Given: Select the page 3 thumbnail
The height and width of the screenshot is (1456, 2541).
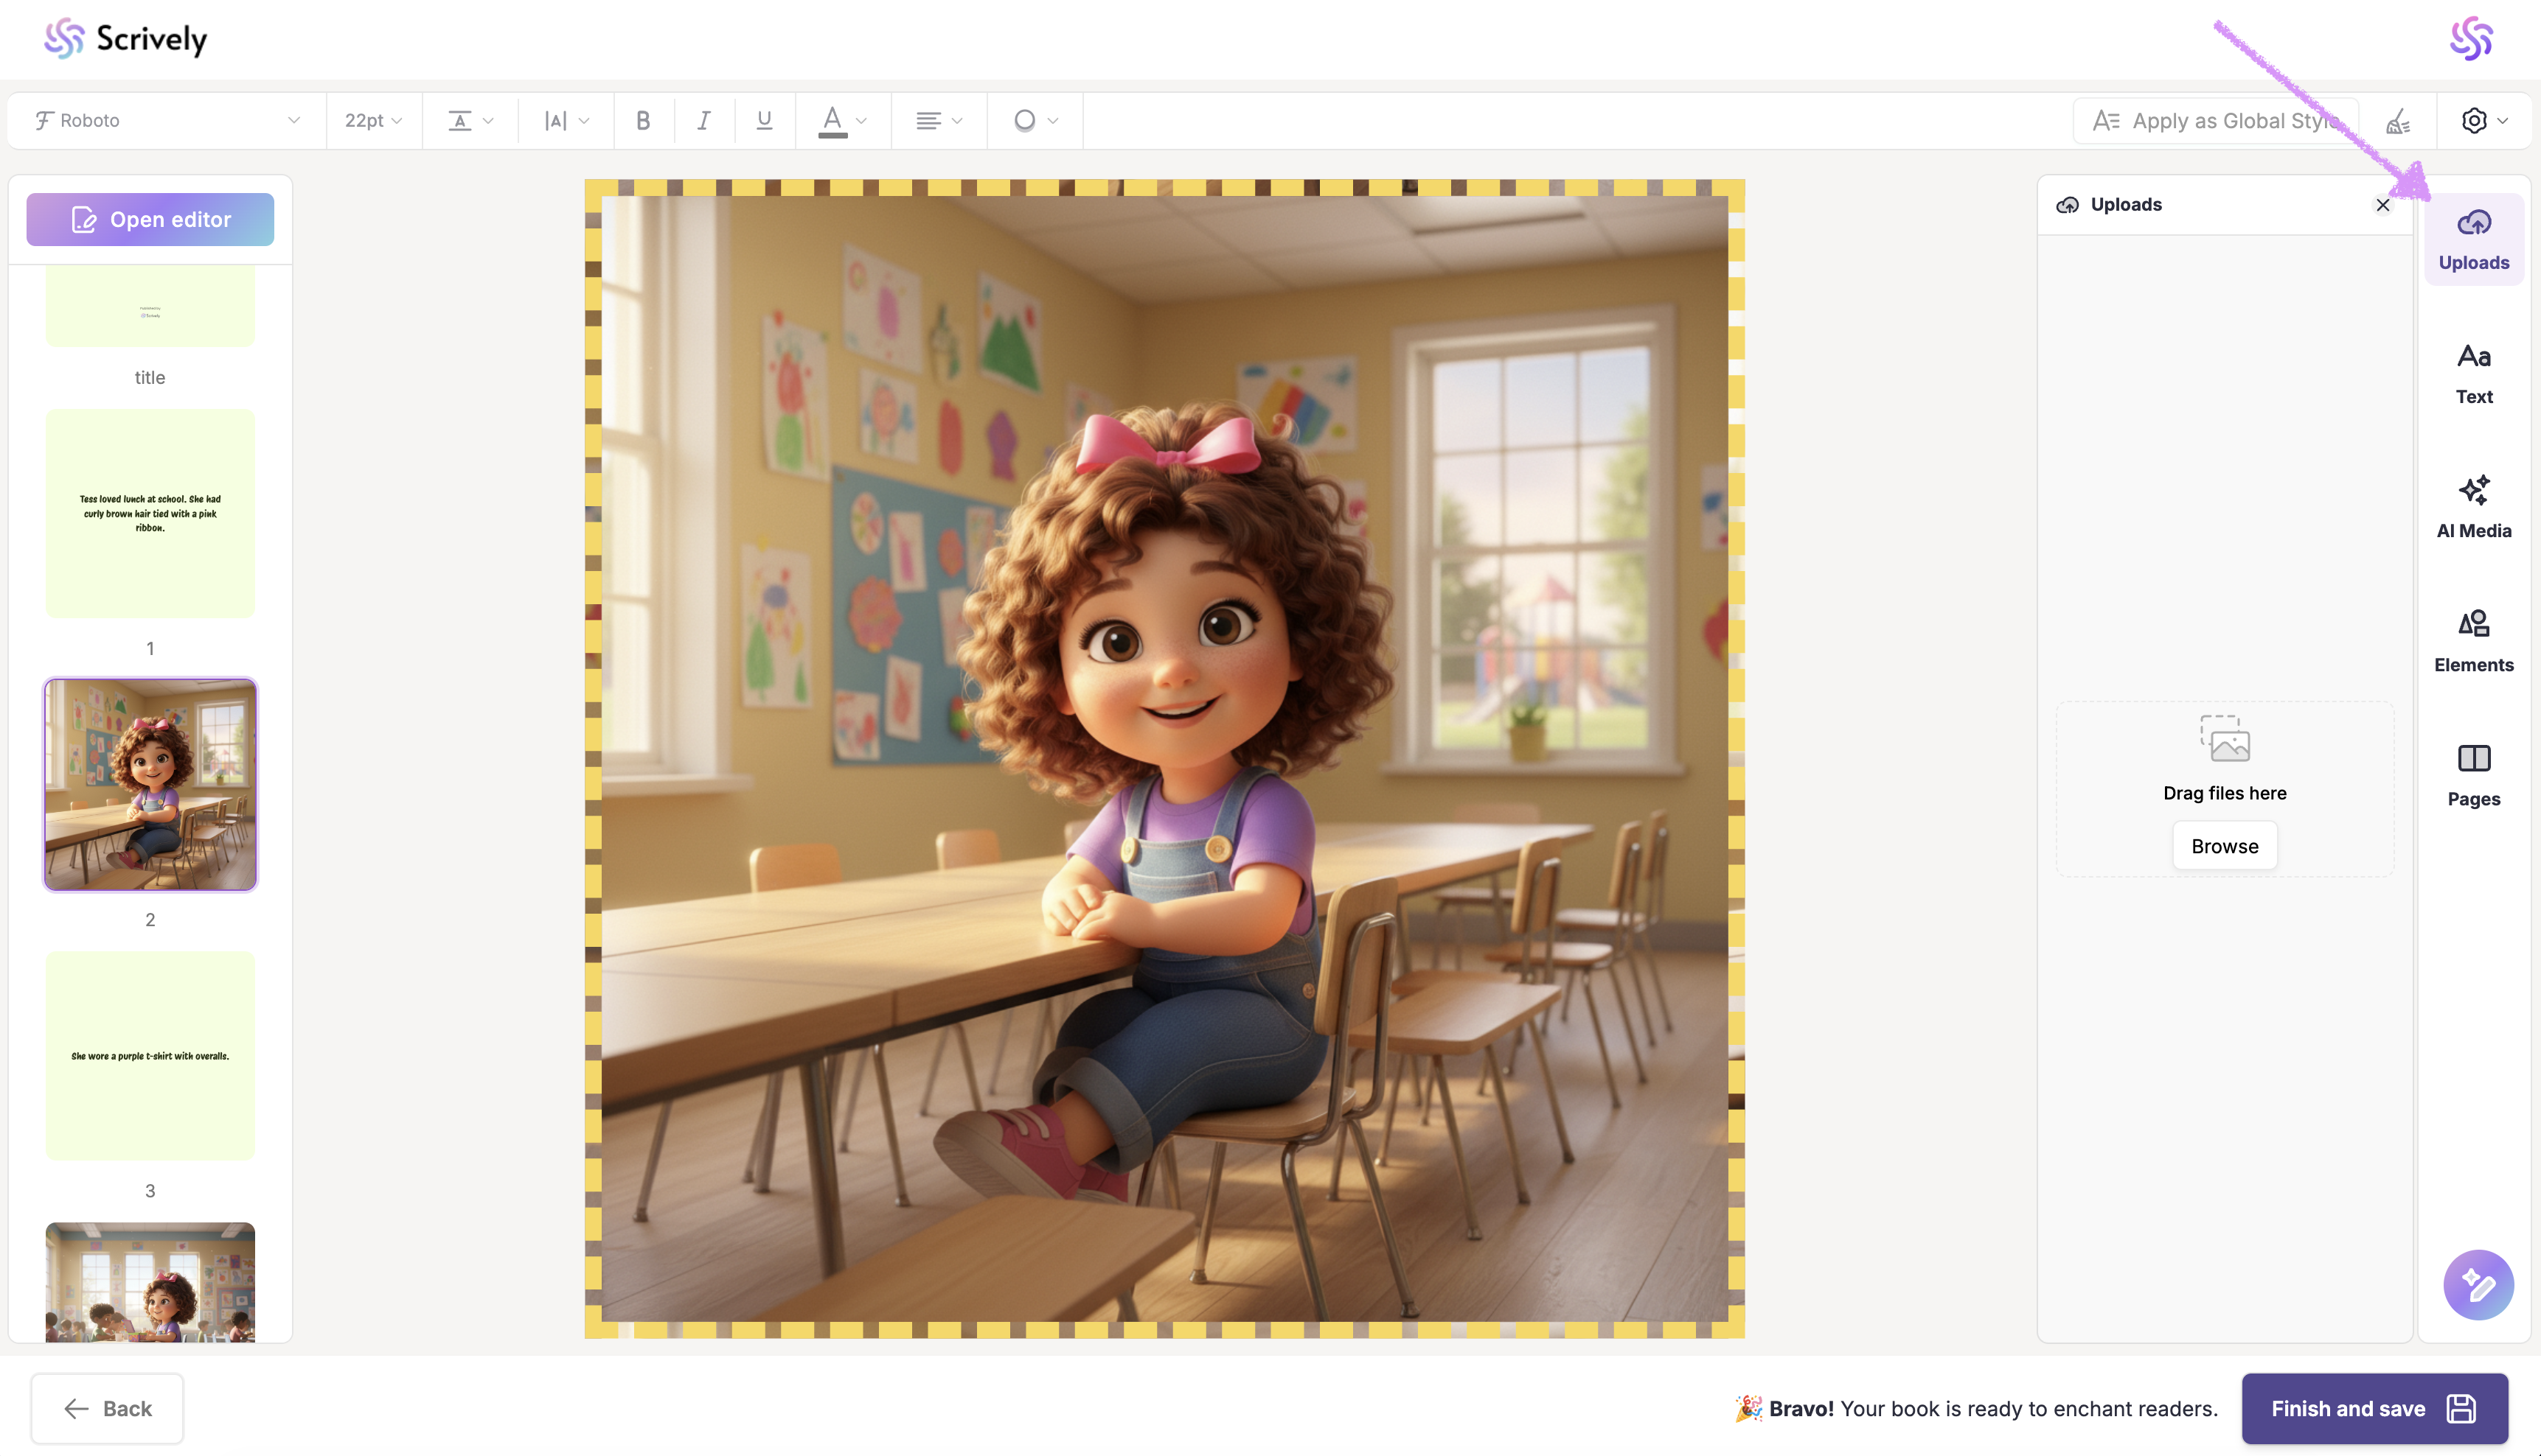Looking at the screenshot, I should coord(150,1055).
